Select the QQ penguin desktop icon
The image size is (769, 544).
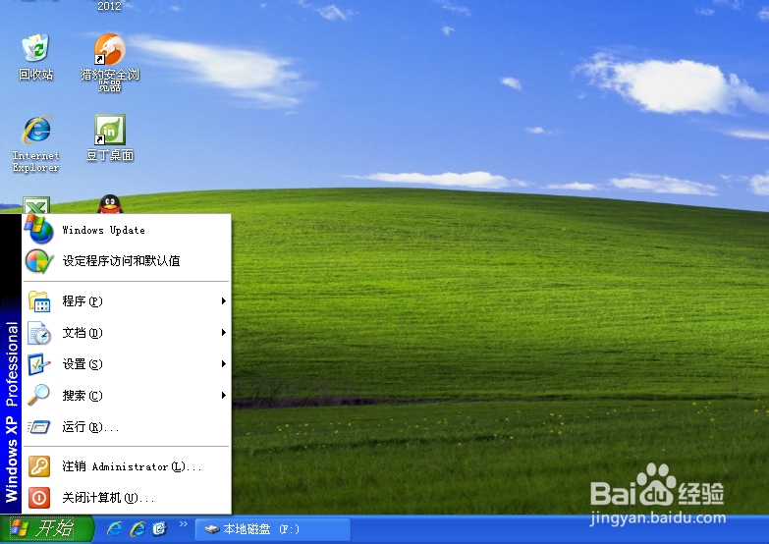(110, 204)
